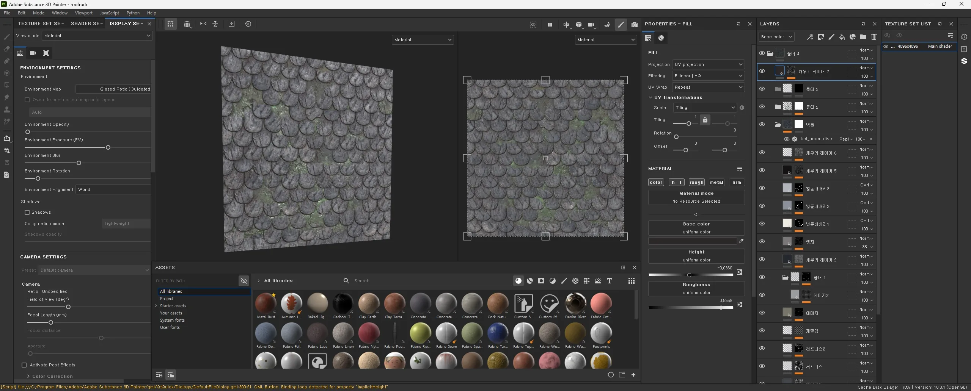Image resolution: width=971 pixels, height=391 pixels.
Task: Select the Smudge tool in left toolbar
Action: point(6,97)
